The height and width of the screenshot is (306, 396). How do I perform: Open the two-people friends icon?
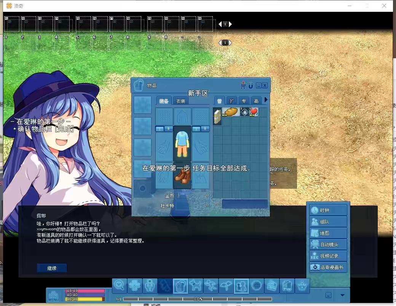(241, 286)
